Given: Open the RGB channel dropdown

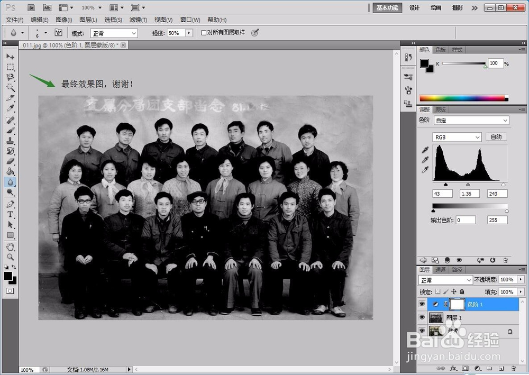Looking at the screenshot, I should click(x=457, y=137).
